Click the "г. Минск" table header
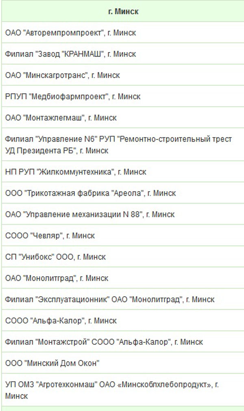This screenshot has height=411, width=244. [x=123, y=11]
